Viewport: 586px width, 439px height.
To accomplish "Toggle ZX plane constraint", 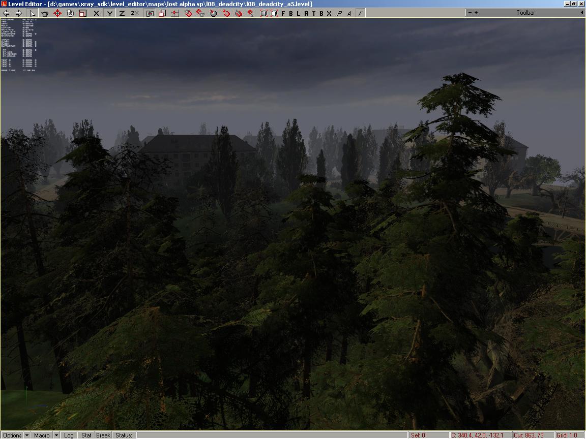I will 134,13.
